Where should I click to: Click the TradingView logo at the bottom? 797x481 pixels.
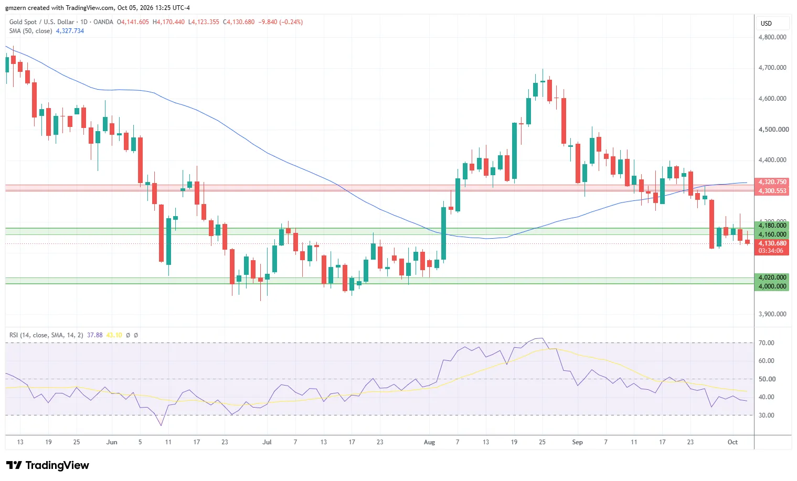point(48,465)
